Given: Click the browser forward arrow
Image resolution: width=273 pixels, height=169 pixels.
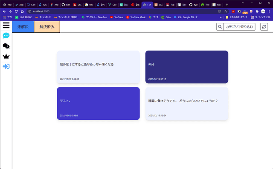Looking at the screenshot, I should pos(10,11).
